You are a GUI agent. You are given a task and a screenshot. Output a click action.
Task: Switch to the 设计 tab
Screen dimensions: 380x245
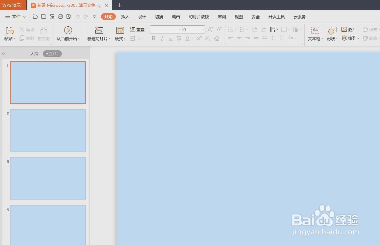tap(142, 17)
